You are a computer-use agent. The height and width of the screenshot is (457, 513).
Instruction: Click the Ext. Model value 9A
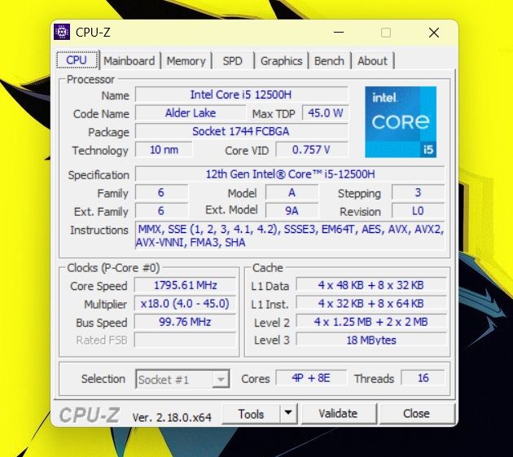tap(292, 210)
